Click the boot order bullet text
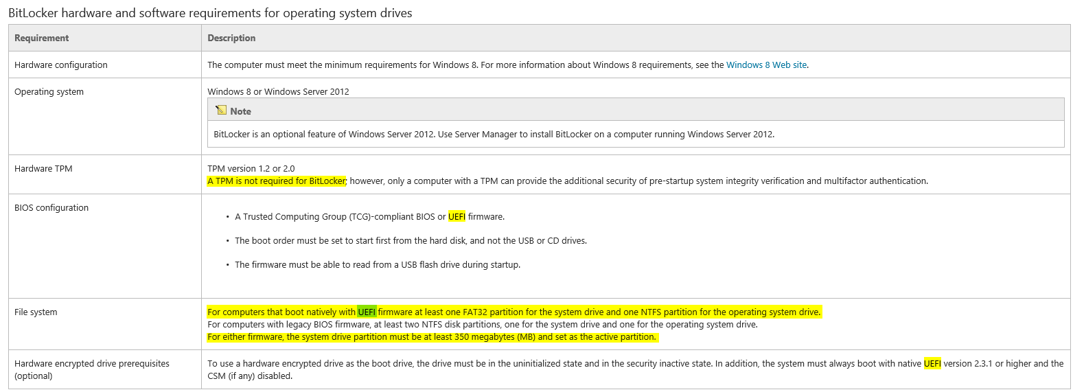This screenshot has height=392, width=1073. [411, 240]
